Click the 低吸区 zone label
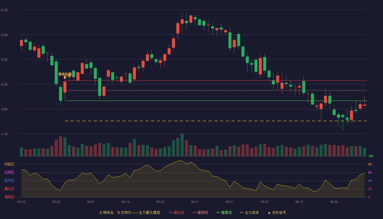 [x=10, y=197]
